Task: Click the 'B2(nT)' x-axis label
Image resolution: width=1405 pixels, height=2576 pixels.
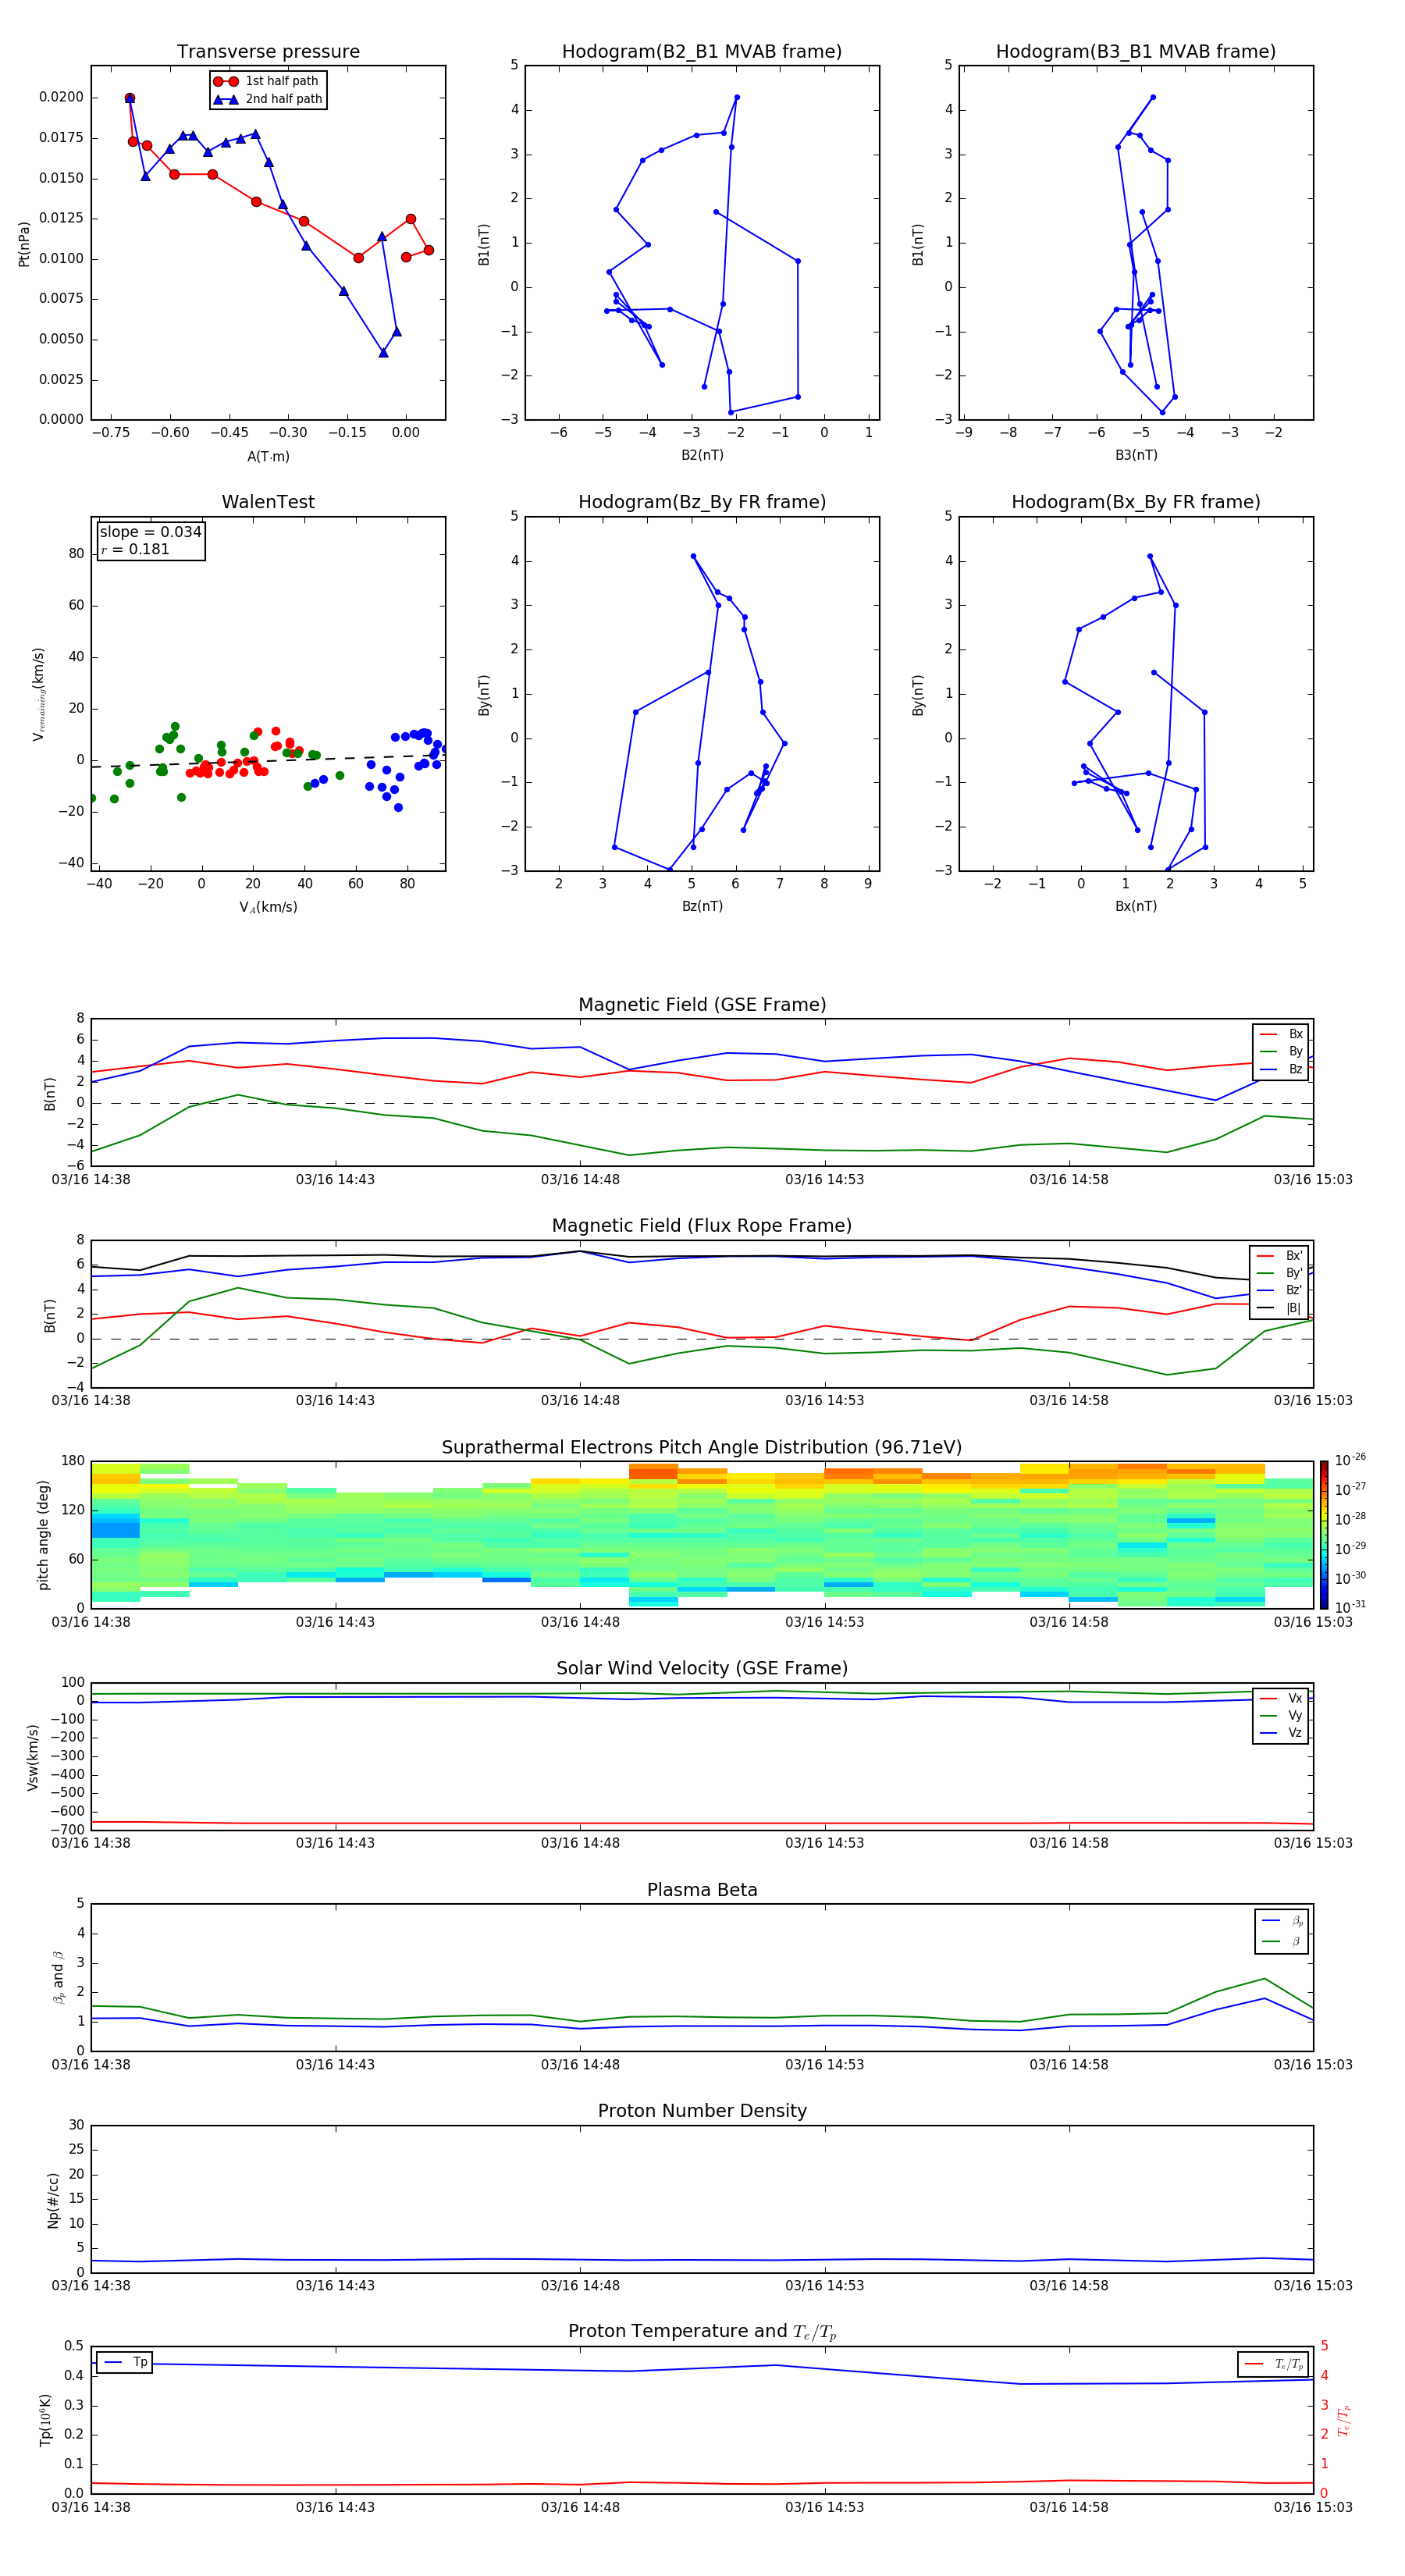Action: [702, 455]
